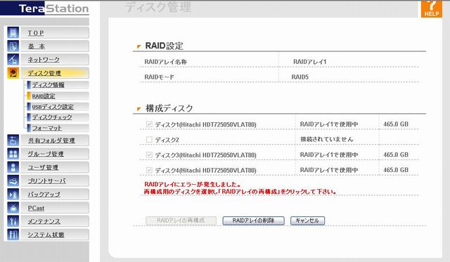Click the ユーザ管理 user icon
The height and width of the screenshot is (262, 450).
(13, 167)
